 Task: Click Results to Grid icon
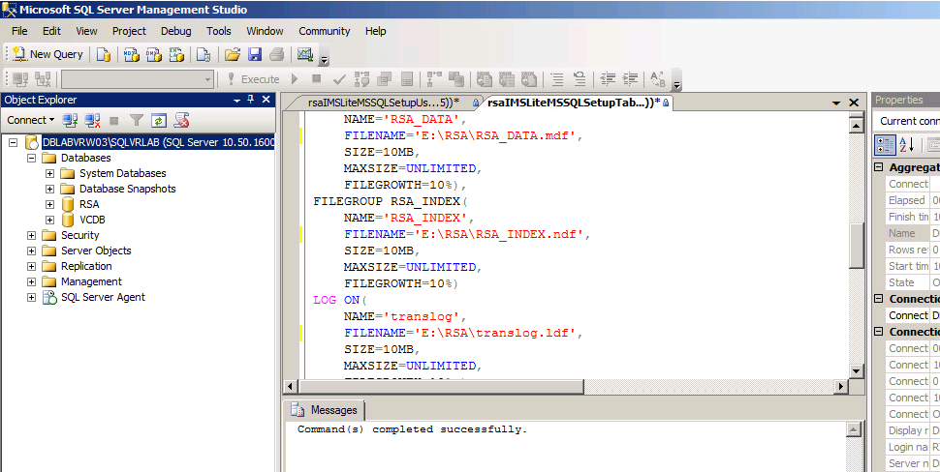pyautogui.click(x=507, y=79)
